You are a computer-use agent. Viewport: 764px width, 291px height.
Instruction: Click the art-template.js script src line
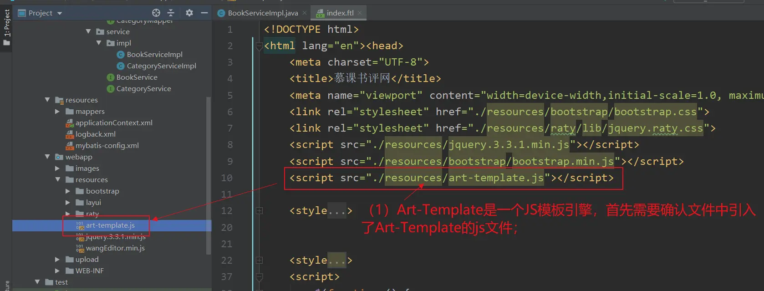click(451, 178)
